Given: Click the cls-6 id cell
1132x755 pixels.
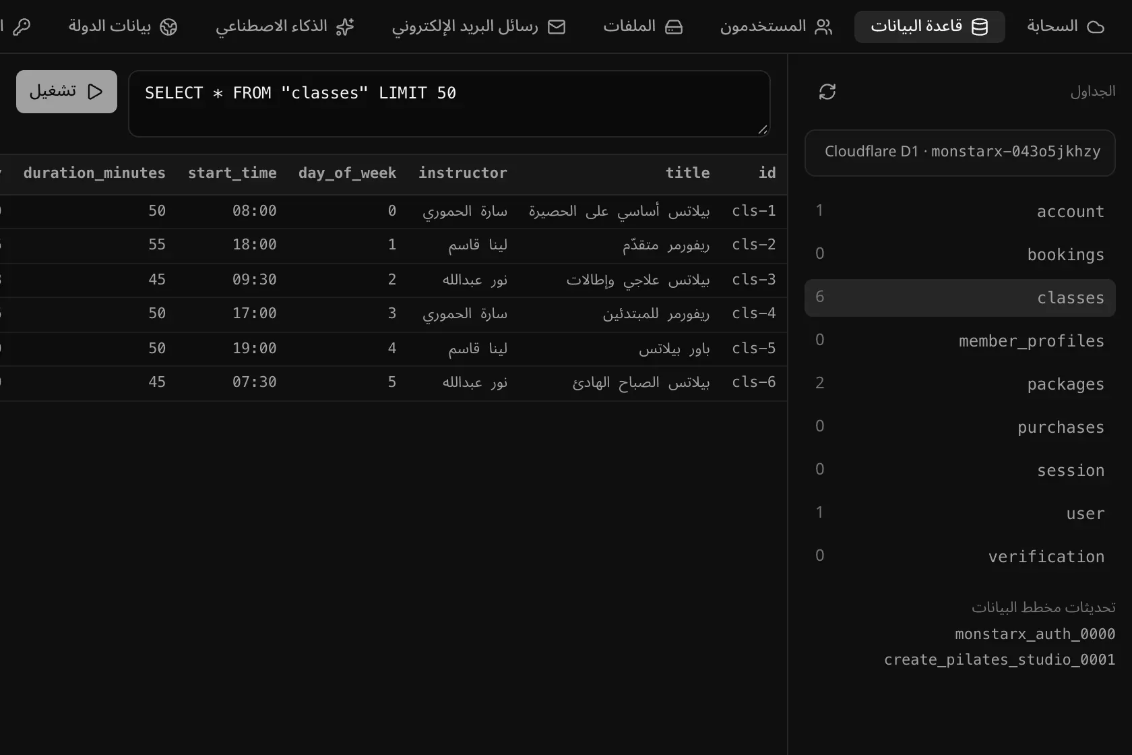Looking at the screenshot, I should 754,382.
